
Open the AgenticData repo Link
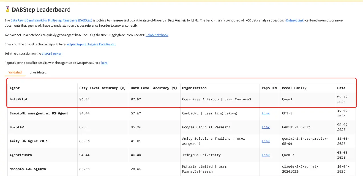click(265, 155)
